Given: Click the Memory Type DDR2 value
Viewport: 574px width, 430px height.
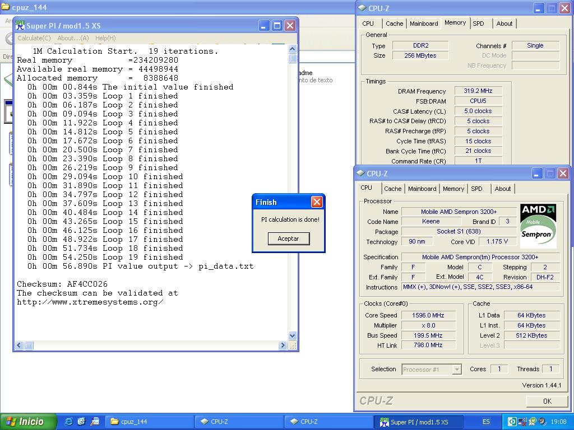Looking at the screenshot, I should [x=420, y=45].
